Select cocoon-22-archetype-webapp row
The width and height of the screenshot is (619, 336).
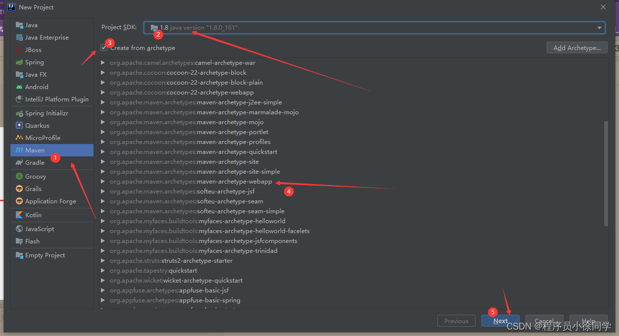351,93
